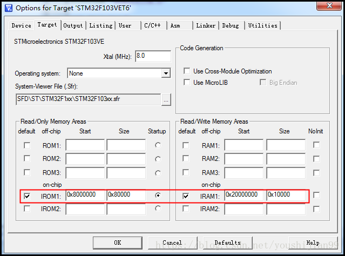Click the Cancel button
The height and width of the screenshot is (256, 345).
pos(173,243)
